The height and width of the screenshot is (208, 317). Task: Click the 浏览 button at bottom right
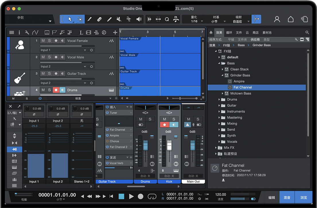click(x=304, y=197)
